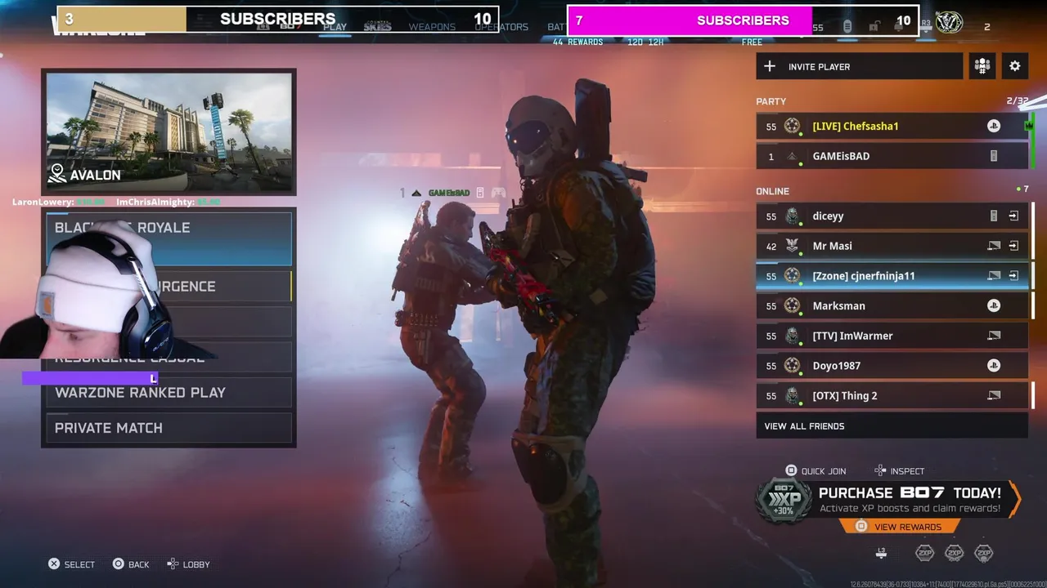1047x588 pixels.
Task: Click PlayStation platform icon on Chefsasha1 row
Action: click(993, 126)
